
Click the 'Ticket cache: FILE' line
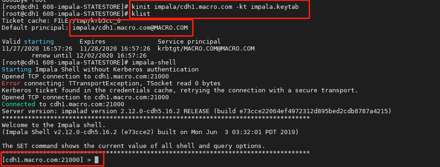click(61, 21)
